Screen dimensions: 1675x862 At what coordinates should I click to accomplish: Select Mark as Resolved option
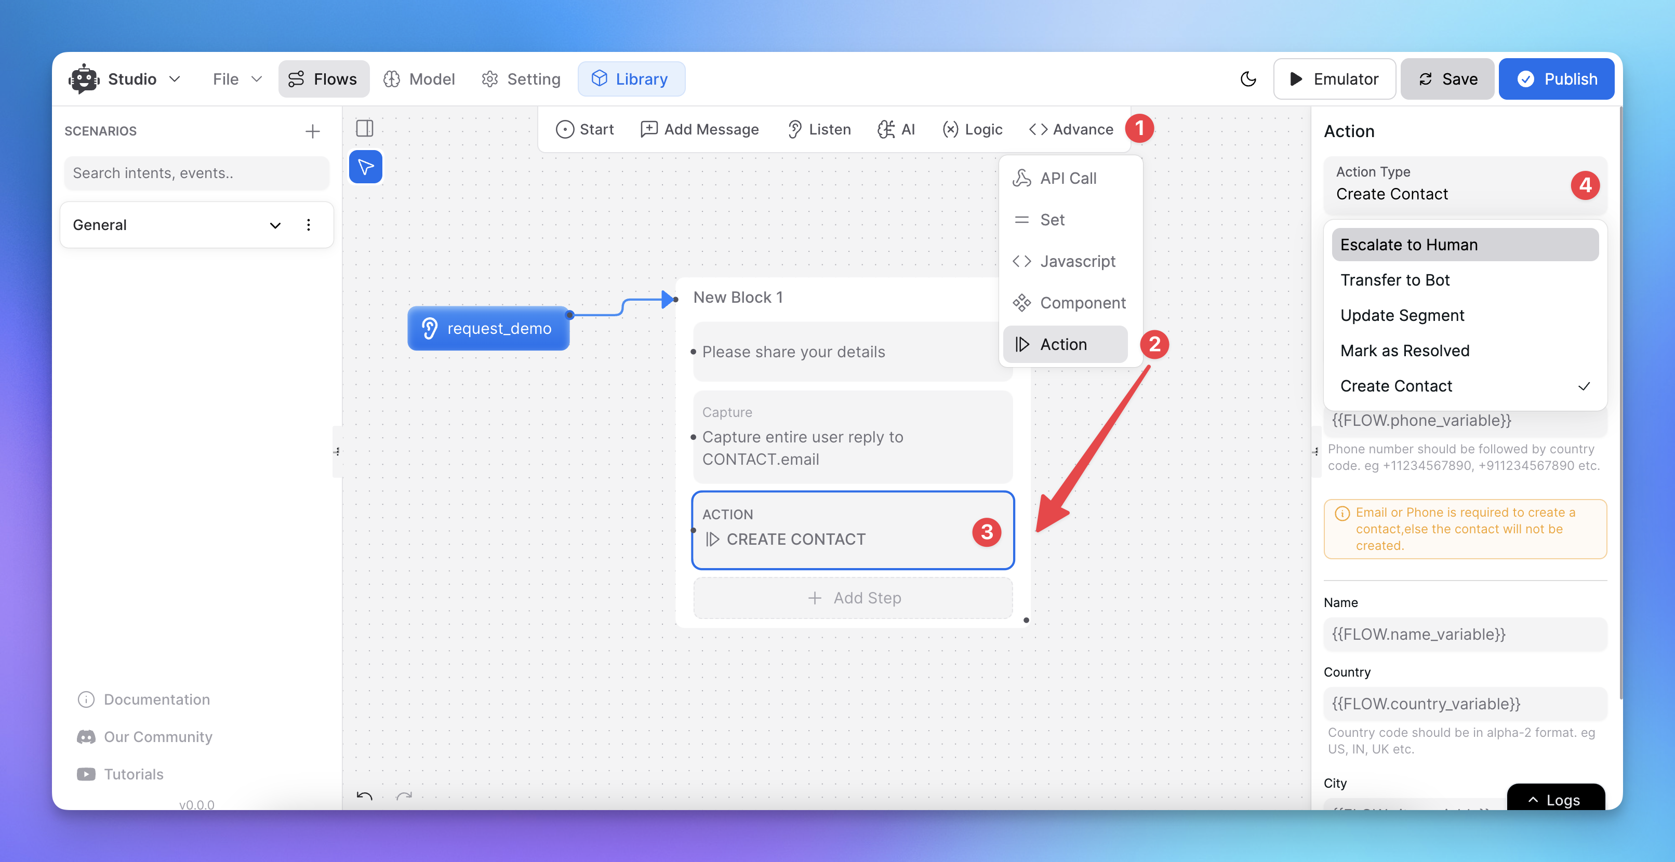point(1465,351)
